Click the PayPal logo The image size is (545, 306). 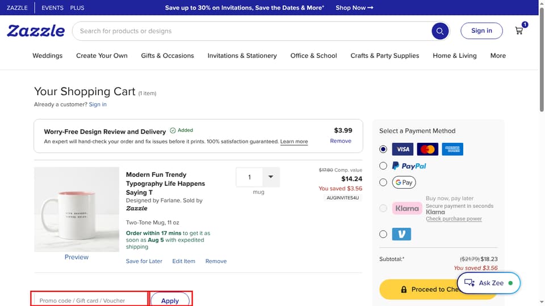coord(409,166)
